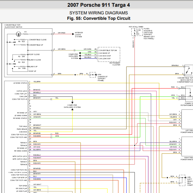Click the "BRN/BLU" wire color label
This screenshot has height=193, width=193.
tap(37, 93)
